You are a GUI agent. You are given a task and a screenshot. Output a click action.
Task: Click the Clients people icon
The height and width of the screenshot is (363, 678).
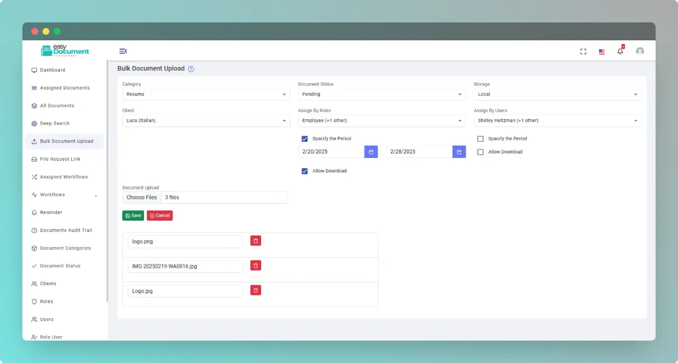(34, 283)
